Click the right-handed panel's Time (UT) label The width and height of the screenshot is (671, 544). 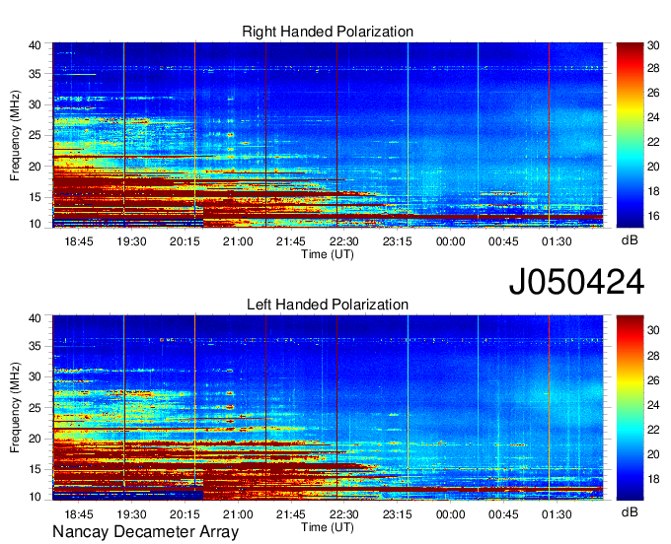pos(328,254)
